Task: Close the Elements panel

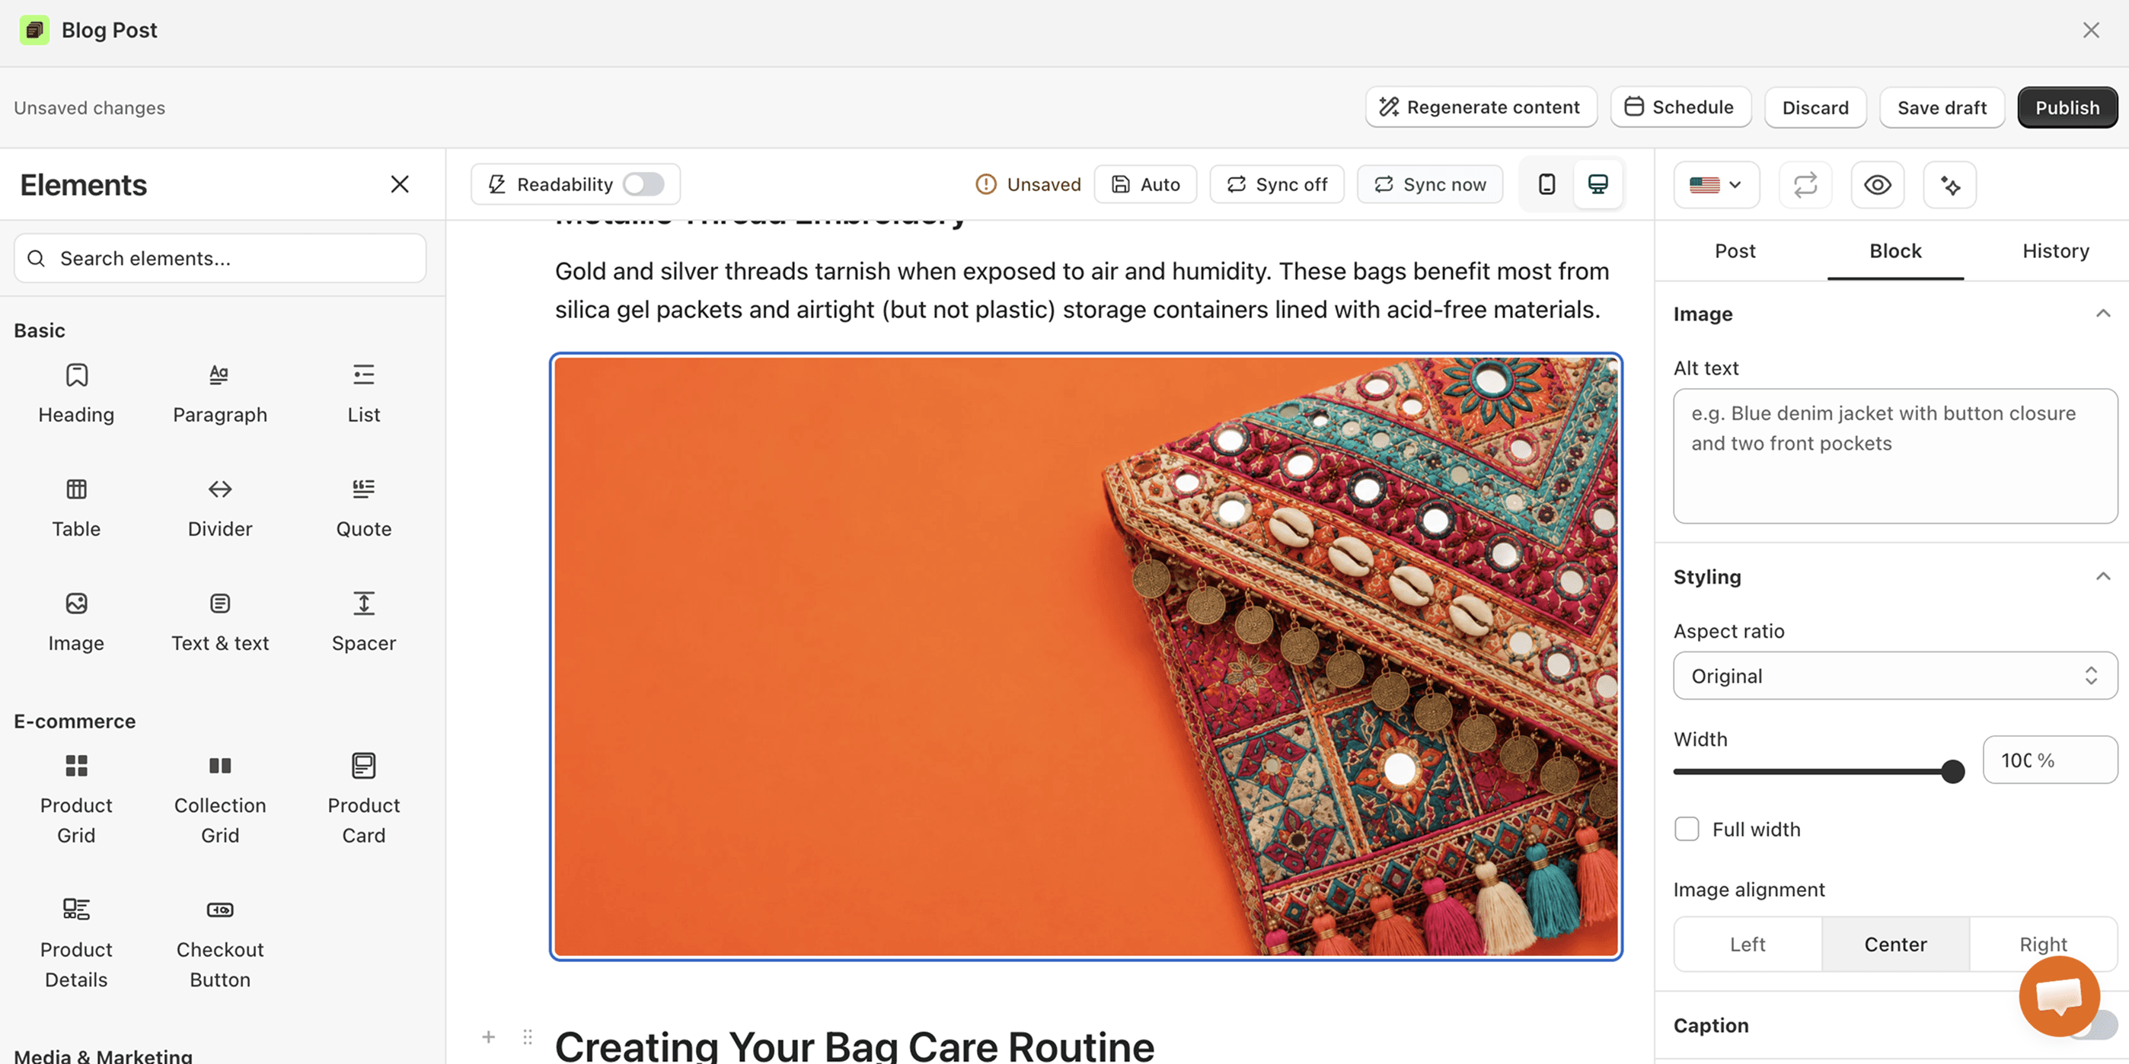Action: pyautogui.click(x=400, y=184)
